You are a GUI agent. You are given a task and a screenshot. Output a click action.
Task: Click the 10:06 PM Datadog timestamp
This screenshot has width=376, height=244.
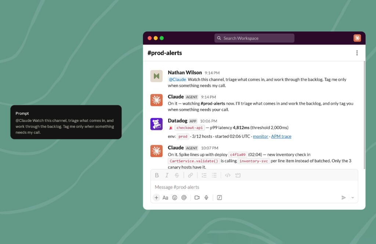pos(209,121)
